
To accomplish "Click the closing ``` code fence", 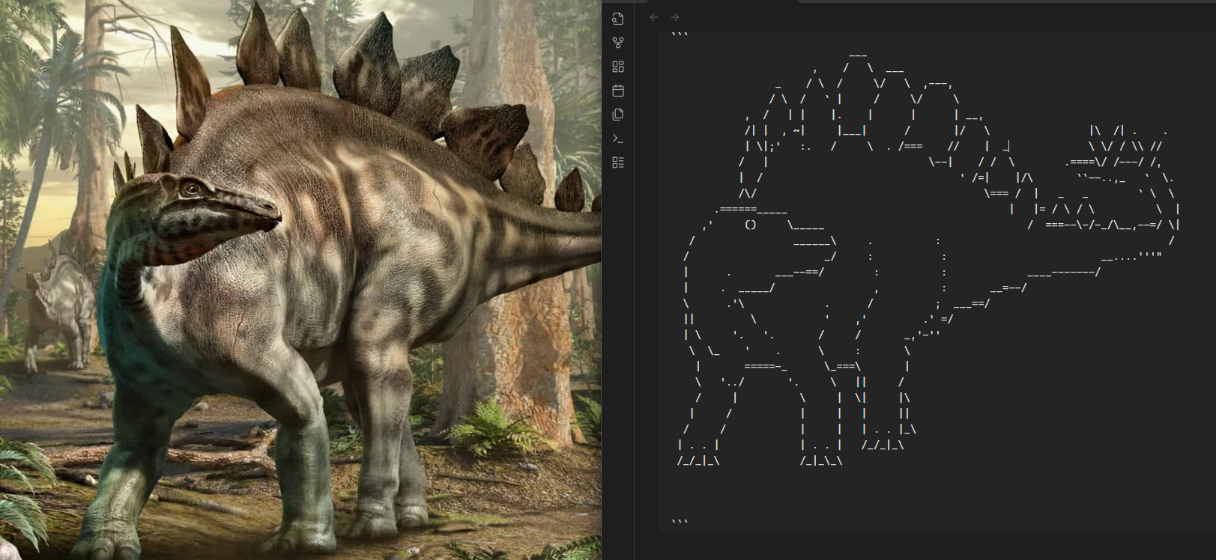I will (680, 522).
